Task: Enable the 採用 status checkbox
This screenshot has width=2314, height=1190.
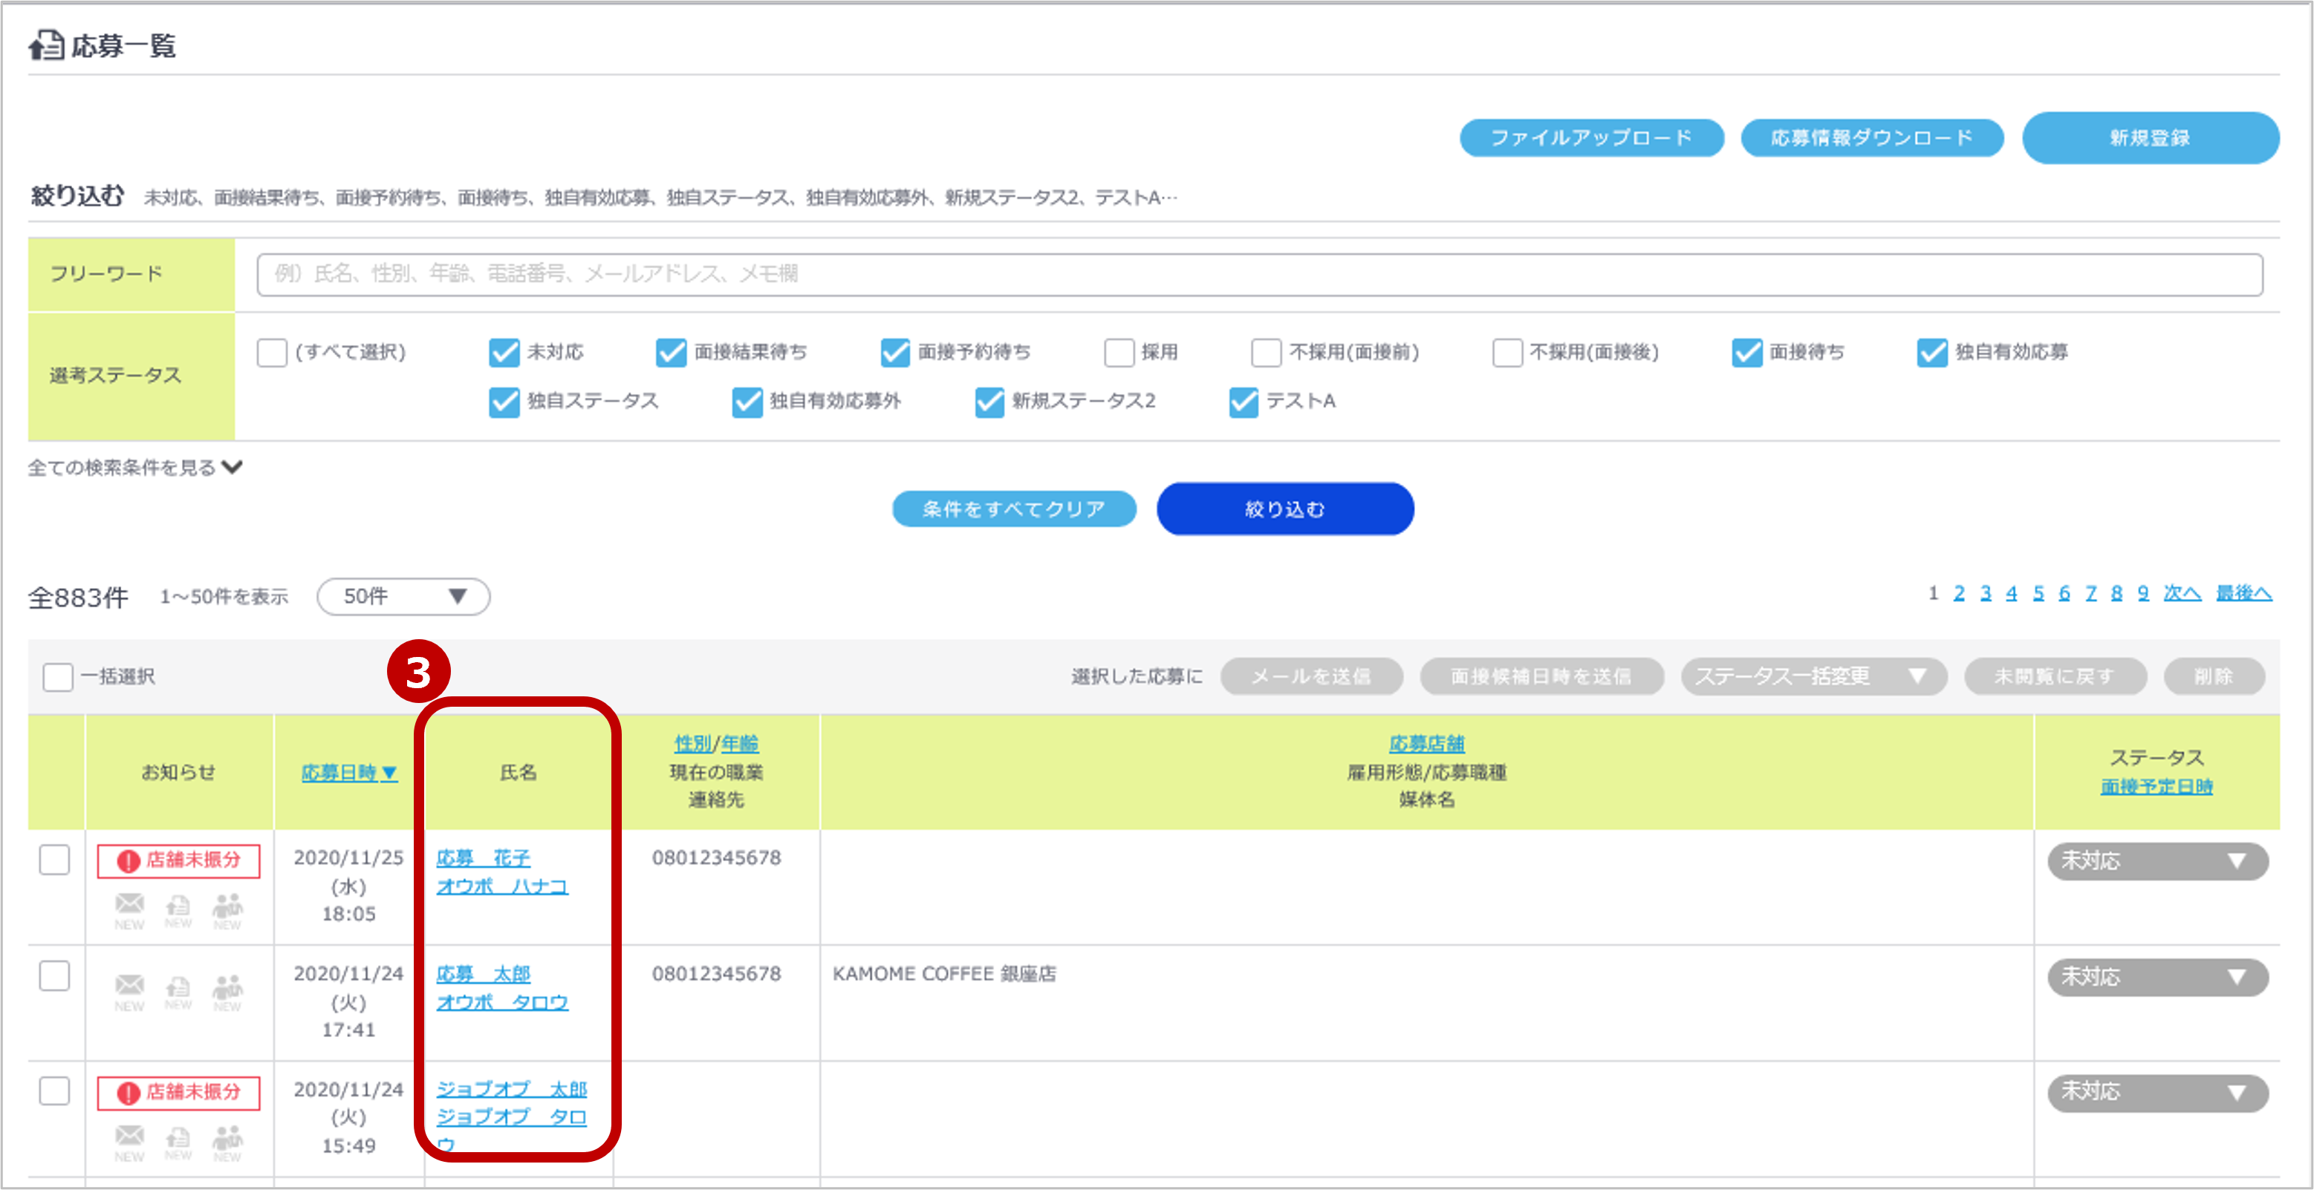Action: coord(1119,352)
